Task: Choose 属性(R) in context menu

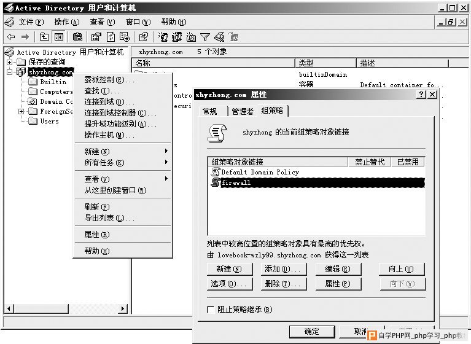Action: [123, 234]
